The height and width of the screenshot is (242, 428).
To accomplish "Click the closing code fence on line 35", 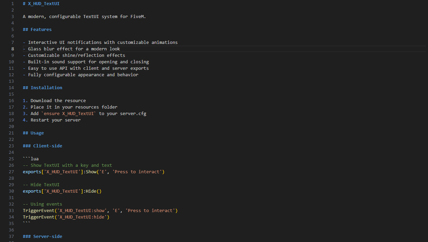I will (27, 223).
